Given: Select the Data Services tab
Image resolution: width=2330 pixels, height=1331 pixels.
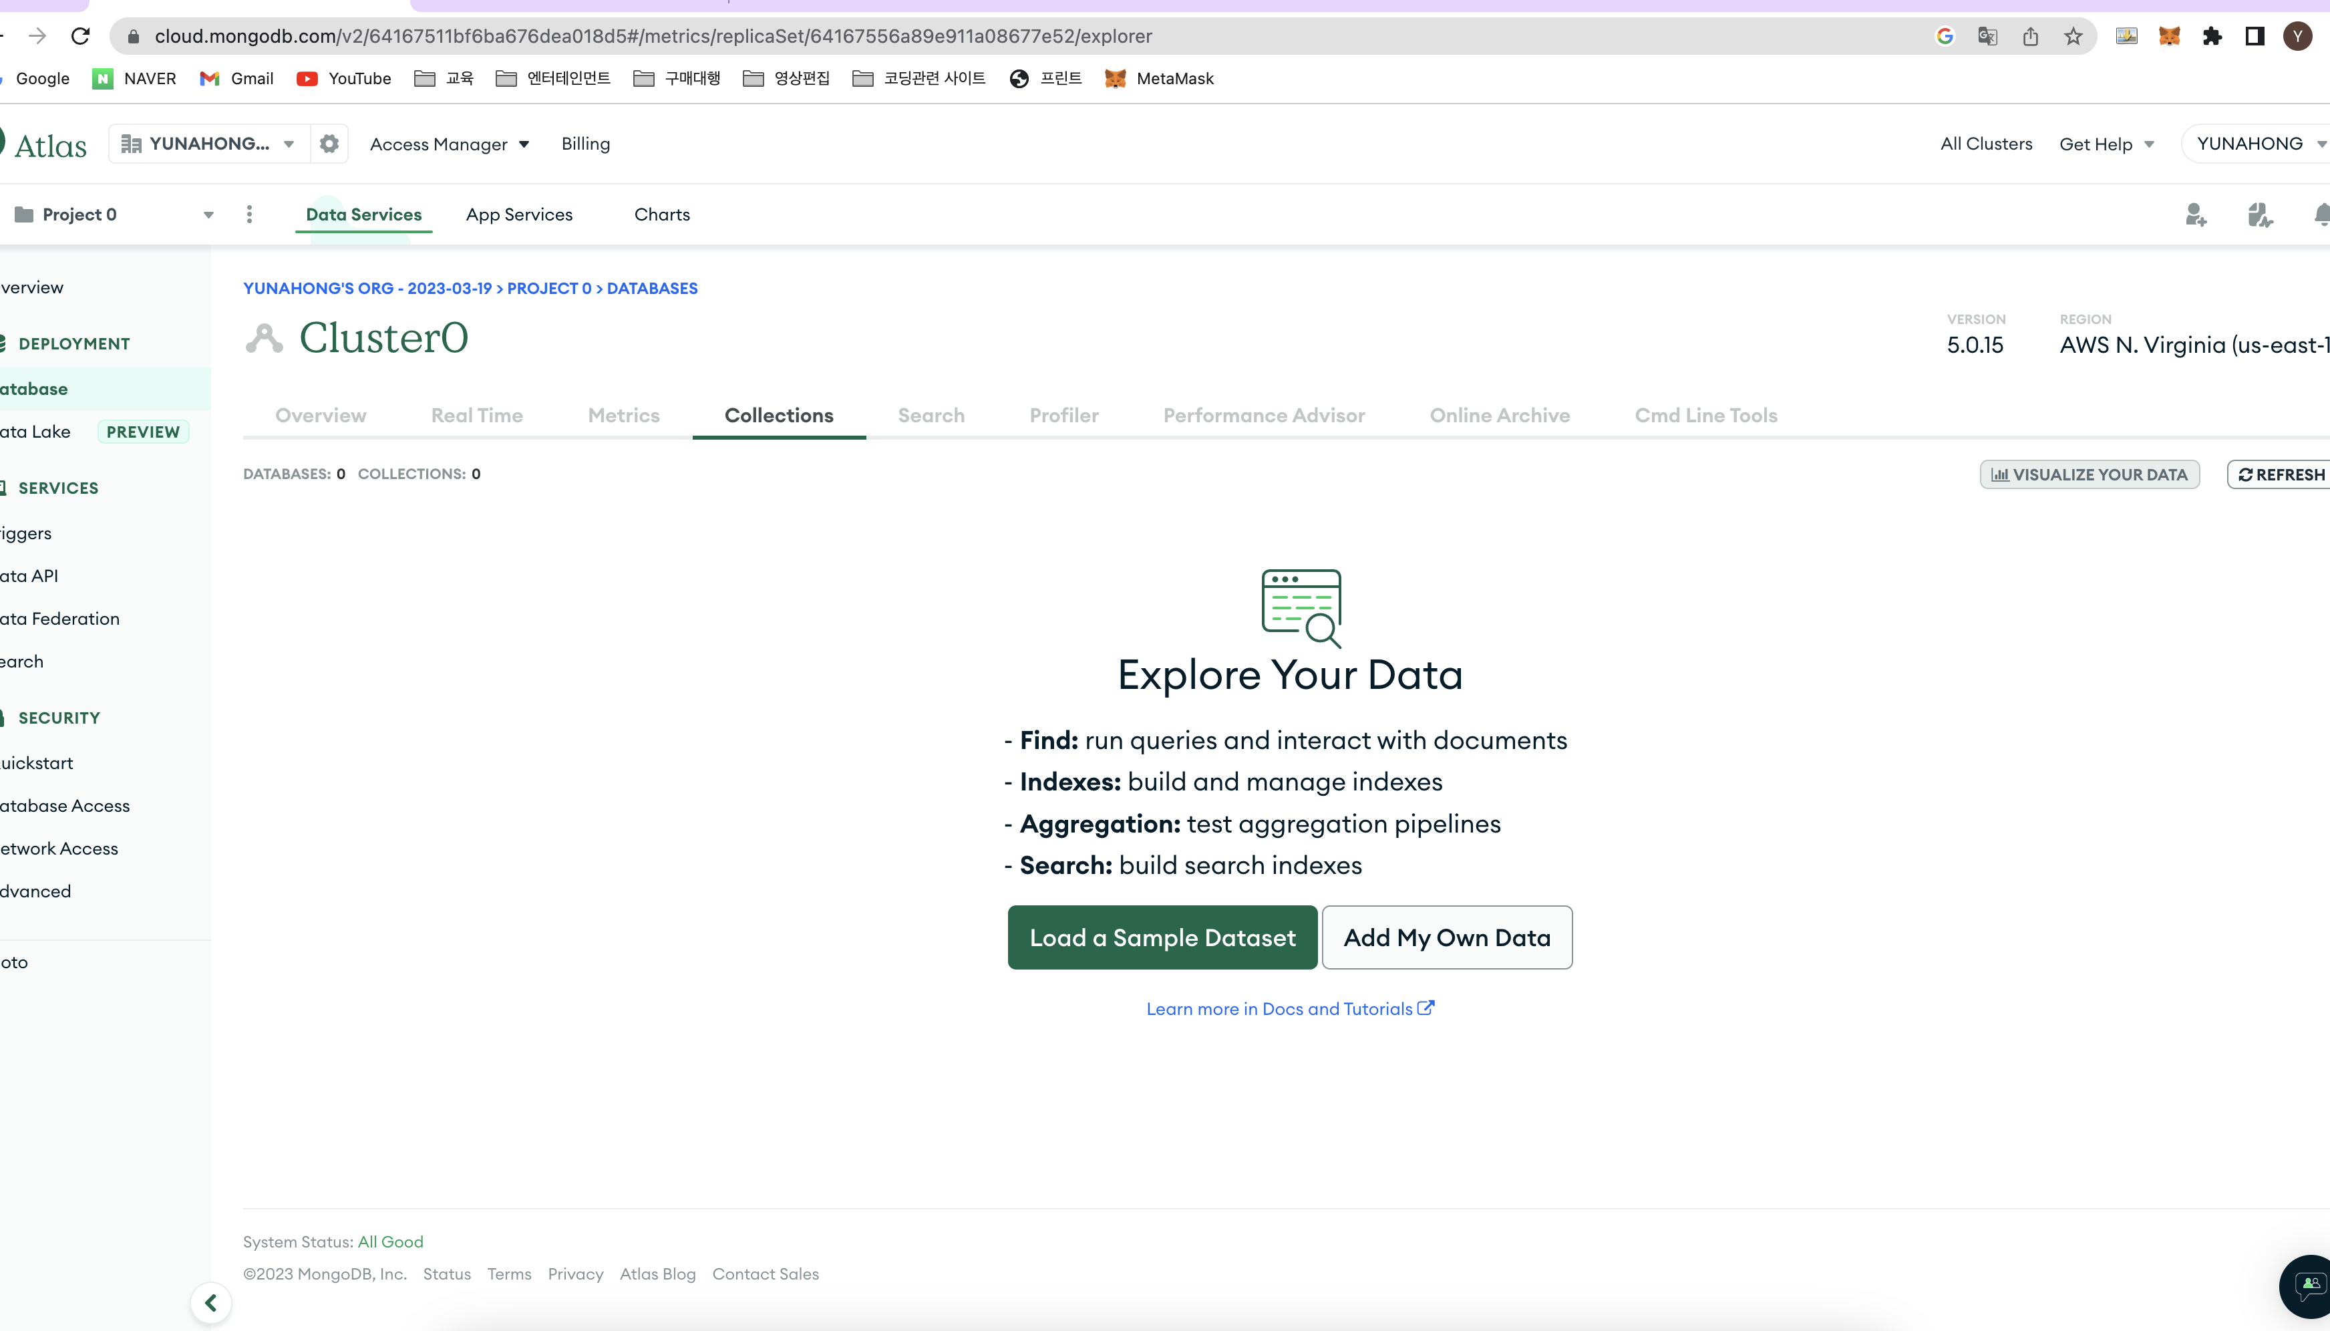Looking at the screenshot, I should [363, 215].
